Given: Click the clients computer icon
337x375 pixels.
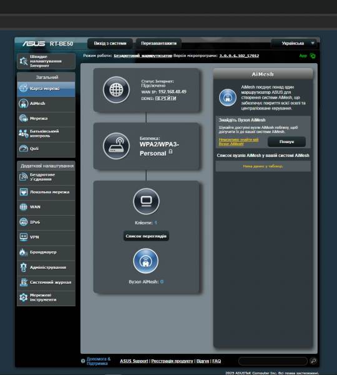Looking at the screenshot, I should coord(146,201).
